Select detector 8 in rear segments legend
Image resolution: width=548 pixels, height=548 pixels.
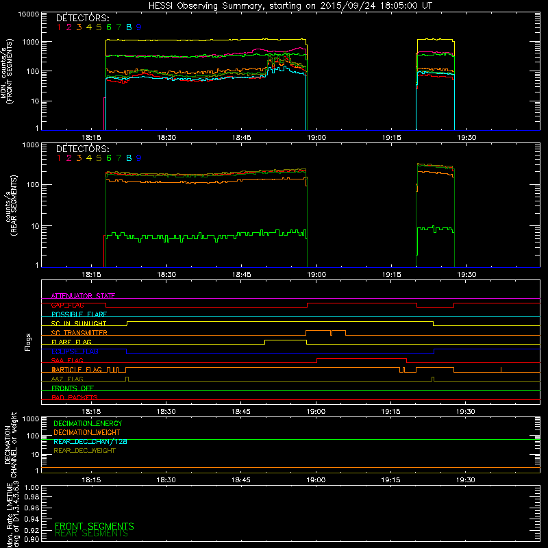(129, 158)
